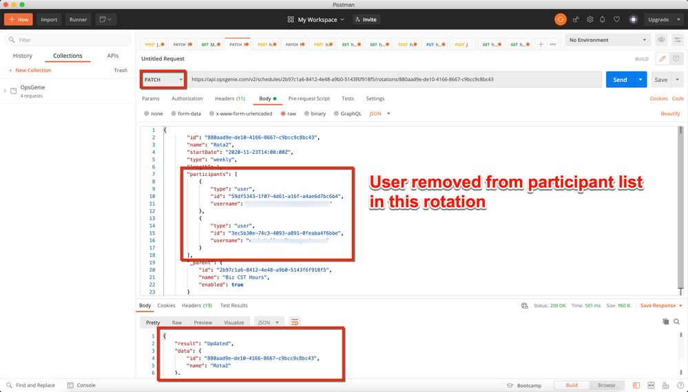Switch to two-pane layout icon
Screen dimensions: 688x392
[651, 385]
